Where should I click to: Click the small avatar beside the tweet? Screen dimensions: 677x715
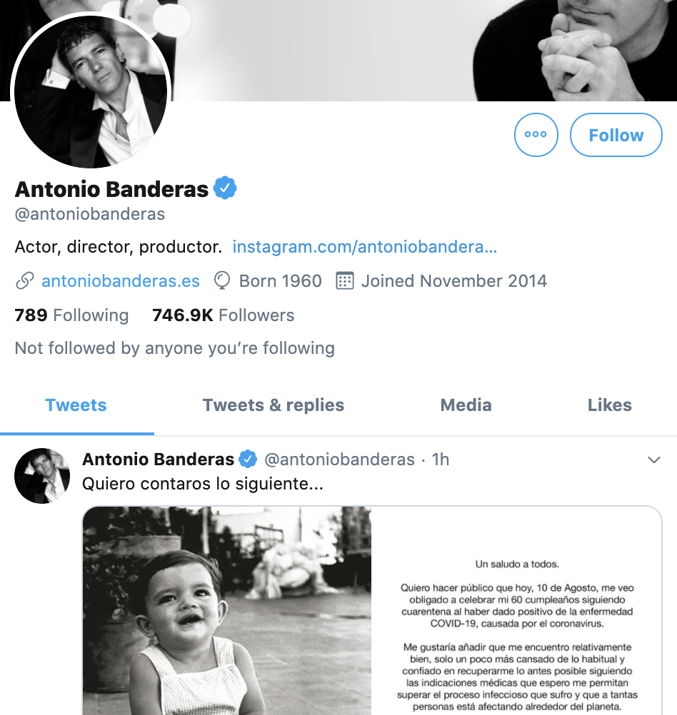42,476
